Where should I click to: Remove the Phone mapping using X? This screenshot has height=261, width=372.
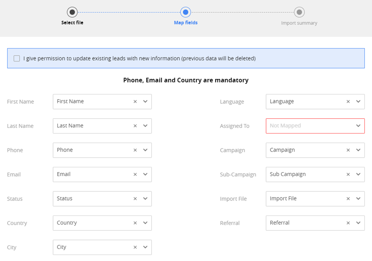(135, 150)
